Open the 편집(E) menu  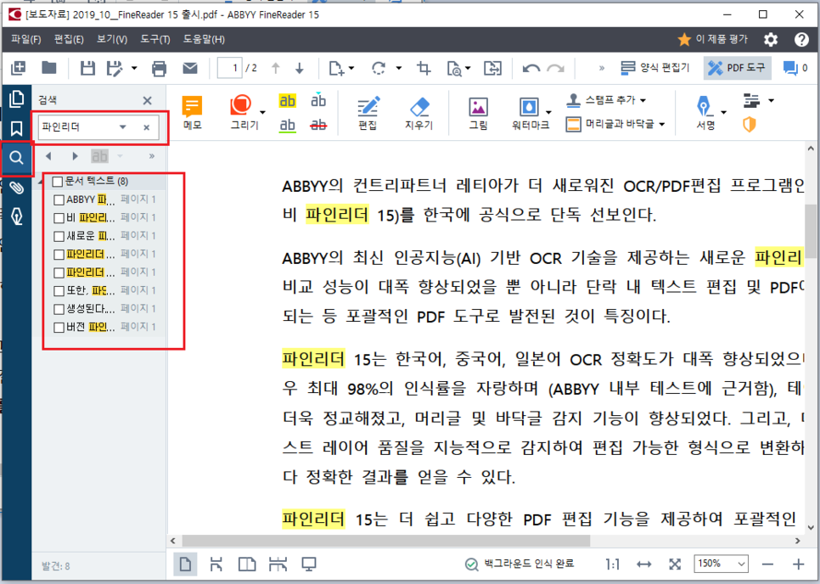tap(69, 39)
